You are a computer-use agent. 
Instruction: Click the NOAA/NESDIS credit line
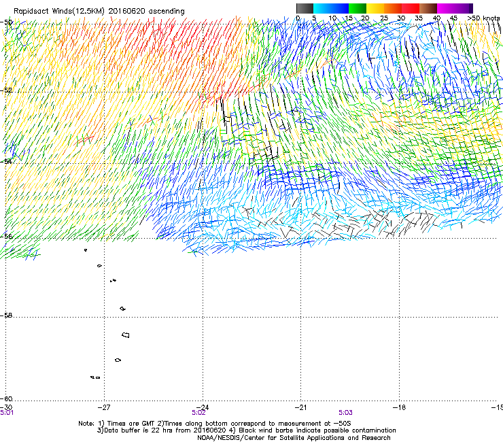294,438
